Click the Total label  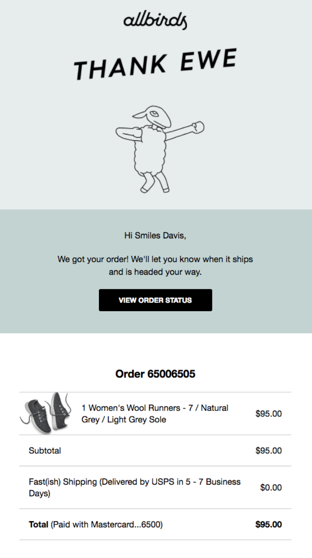click(x=38, y=524)
